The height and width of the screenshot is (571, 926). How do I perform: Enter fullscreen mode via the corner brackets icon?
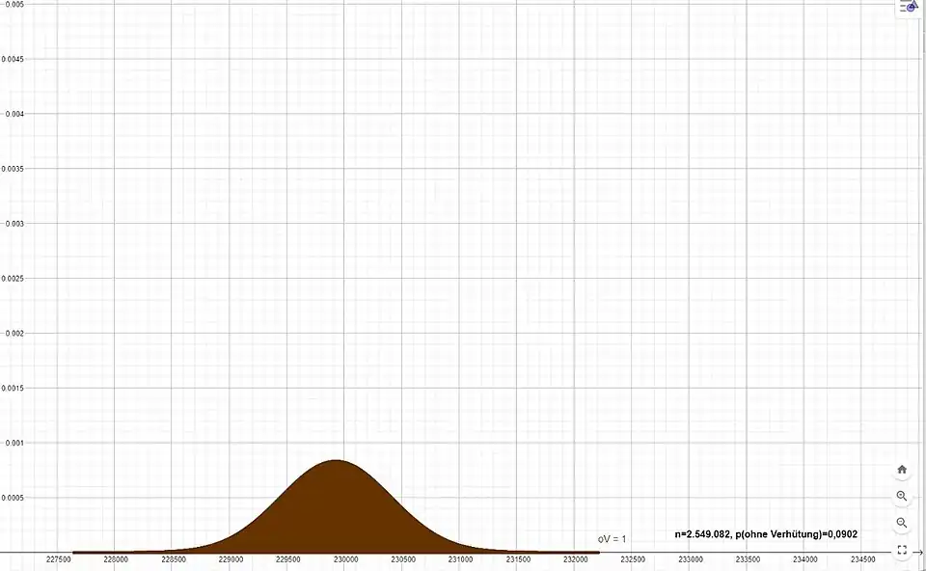902,551
